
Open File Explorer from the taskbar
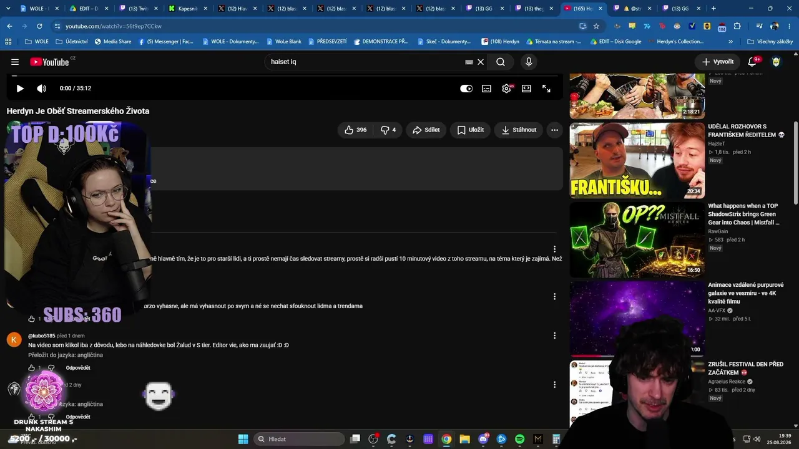click(x=465, y=439)
